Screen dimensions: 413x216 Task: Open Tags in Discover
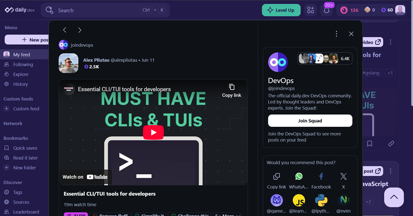25,192
